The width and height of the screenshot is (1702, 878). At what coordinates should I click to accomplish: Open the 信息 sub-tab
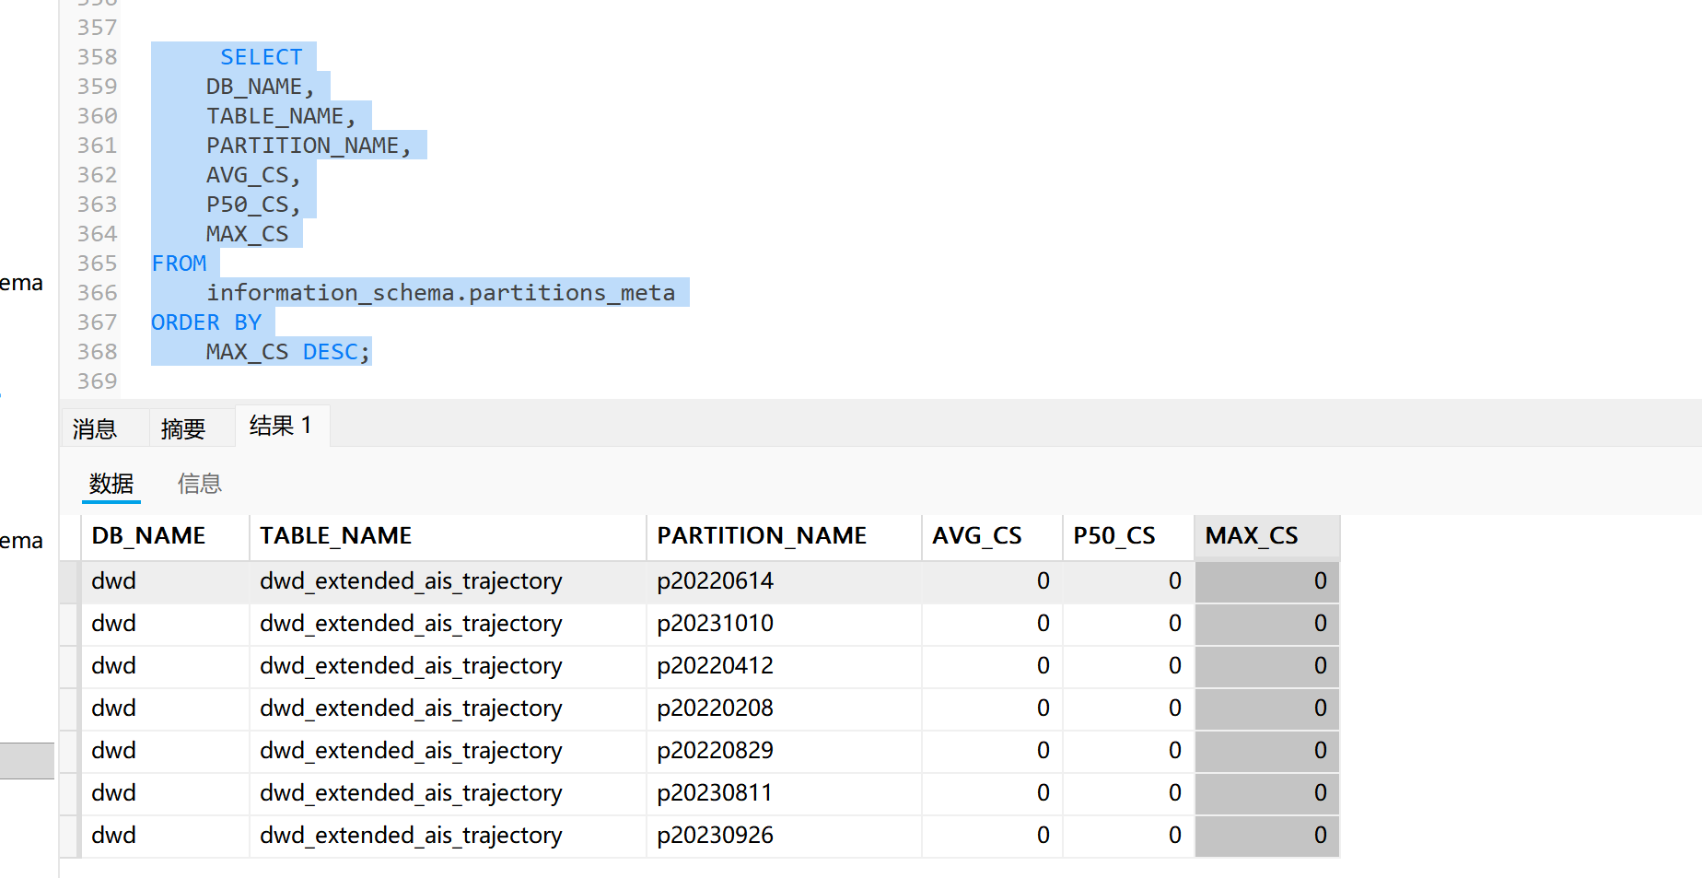click(199, 484)
